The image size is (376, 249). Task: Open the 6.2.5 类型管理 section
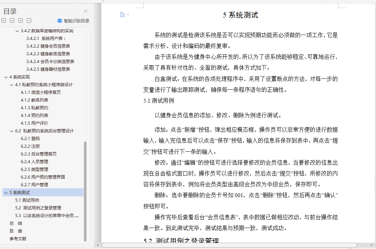(x=34, y=170)
